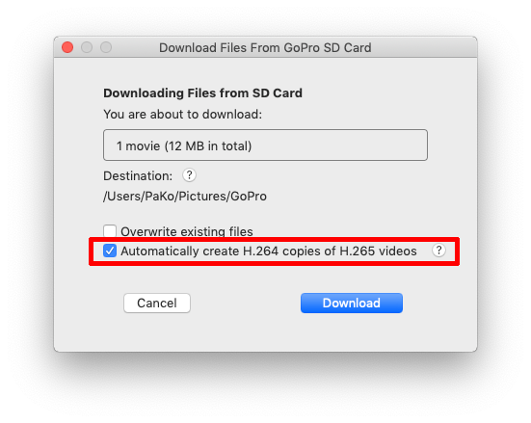This screenshot has height=423, width=531.
Task: Click the greyed-out minimize window button
Action: click(x=87, y=47)
